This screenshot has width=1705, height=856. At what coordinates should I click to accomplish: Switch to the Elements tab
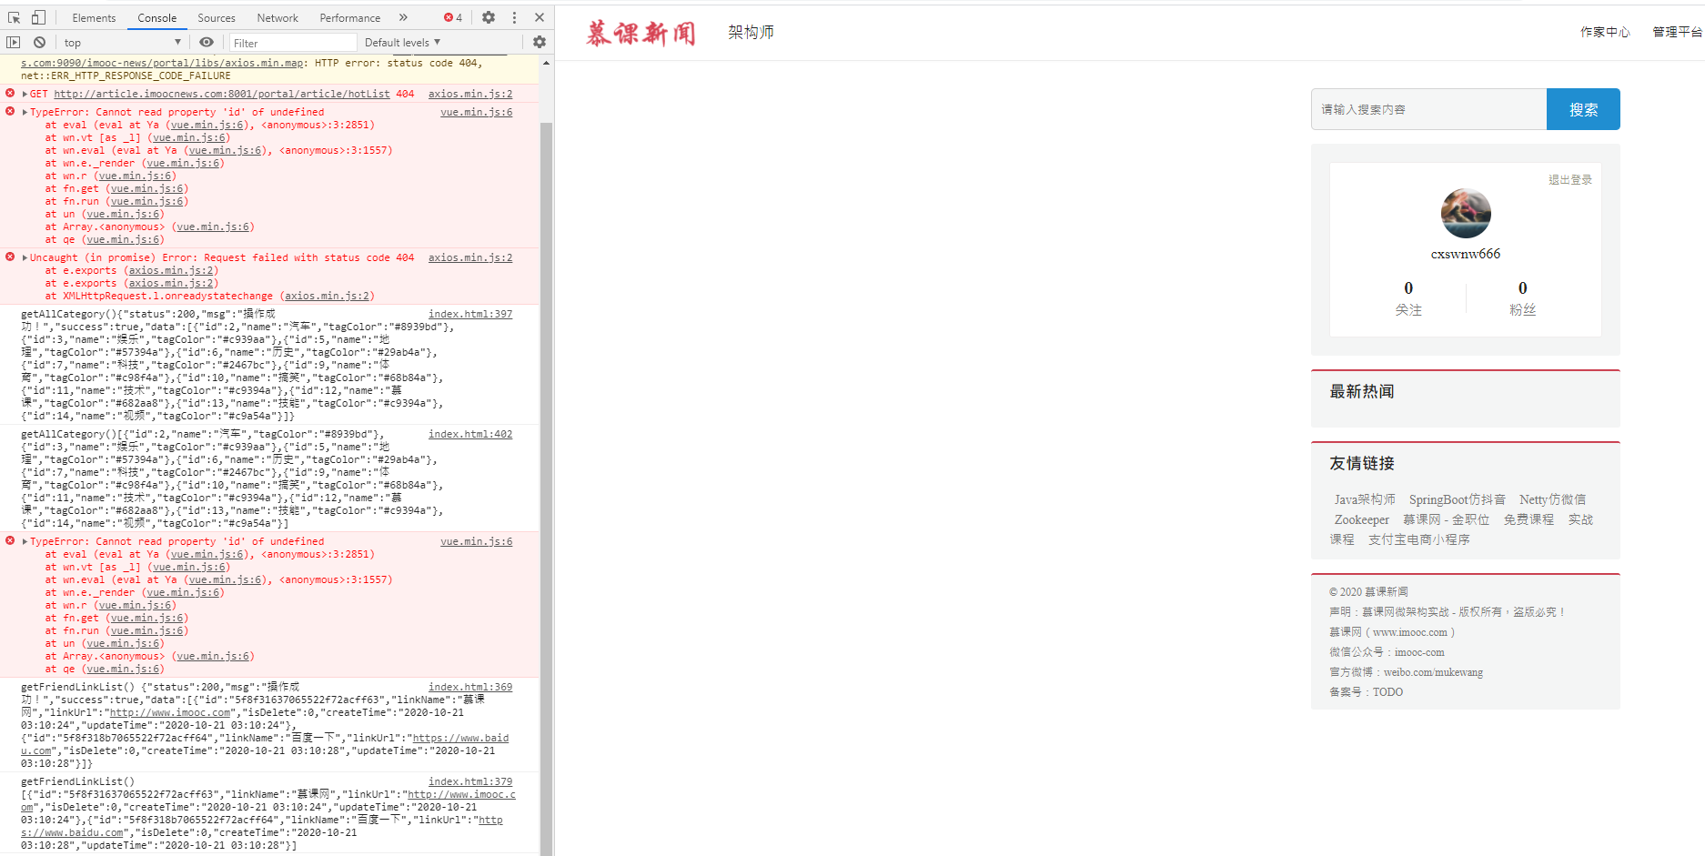[x=94, y=18]
